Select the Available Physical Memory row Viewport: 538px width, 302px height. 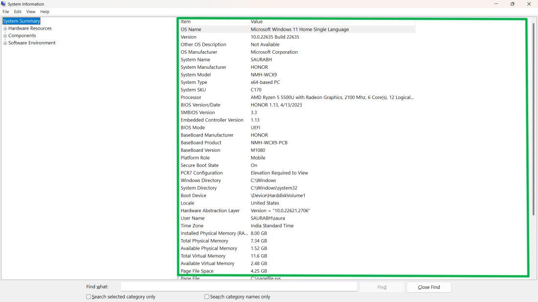pyautogui.click(x=297, y=248)
